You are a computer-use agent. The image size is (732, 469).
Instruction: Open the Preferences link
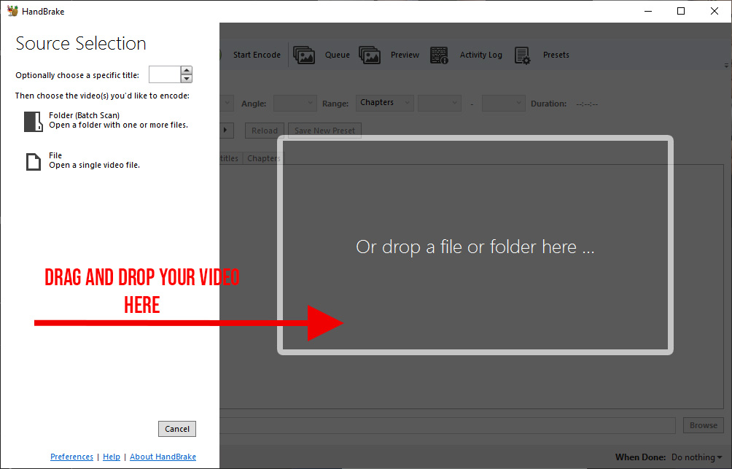point(72,457)
